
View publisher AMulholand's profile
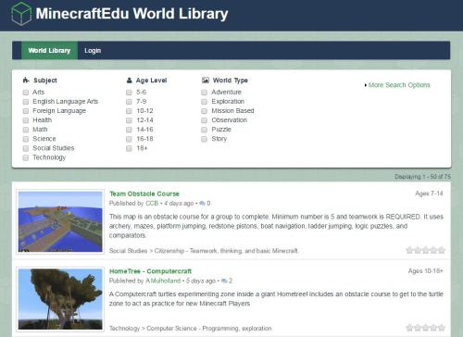pyautogui.click(x=163, y=281)
